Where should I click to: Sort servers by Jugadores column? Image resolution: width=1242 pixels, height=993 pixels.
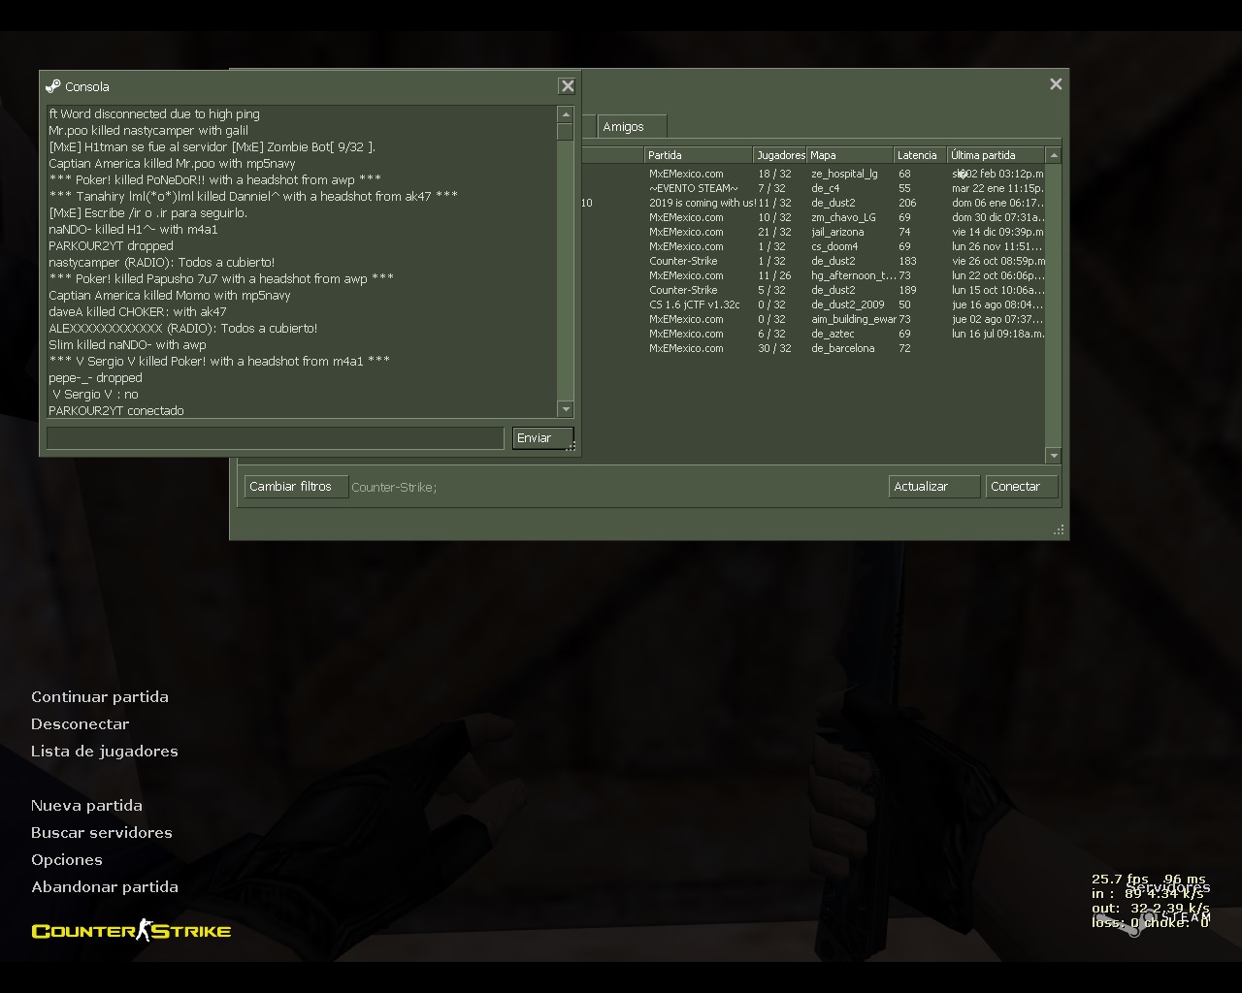tap(780, 155)
